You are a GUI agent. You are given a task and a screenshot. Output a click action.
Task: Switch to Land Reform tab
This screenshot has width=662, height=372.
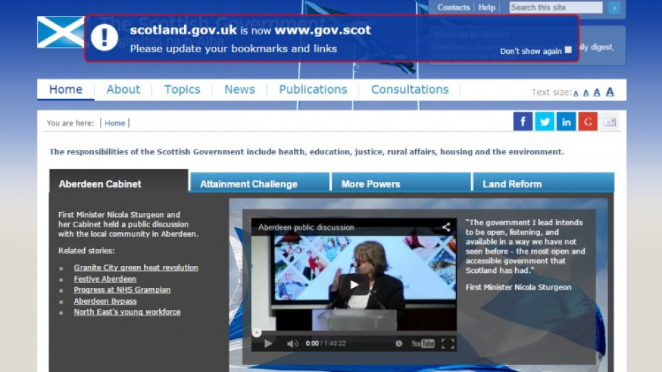pyautogui.click(x=543, y=183)
